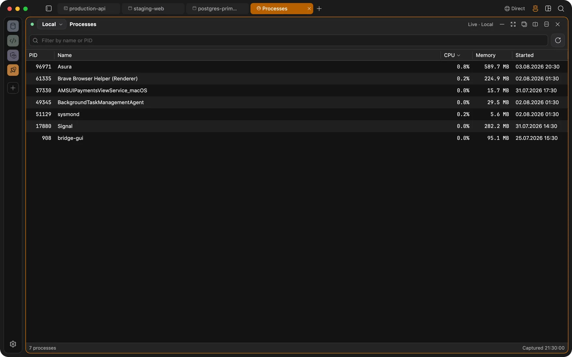
Task: Add new item with sidebar plus
Action: (x=13, y=88)
